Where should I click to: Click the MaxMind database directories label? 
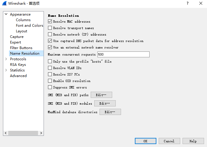(73, 112)
